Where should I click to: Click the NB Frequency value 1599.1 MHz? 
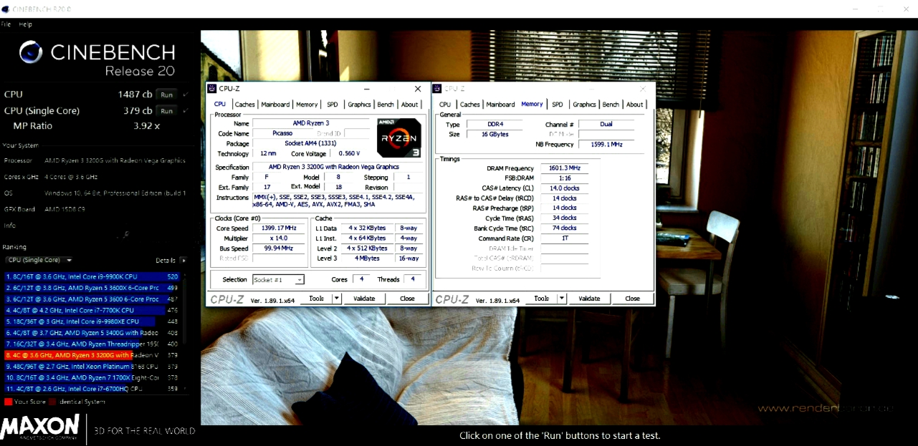click(x=606, y=144)
